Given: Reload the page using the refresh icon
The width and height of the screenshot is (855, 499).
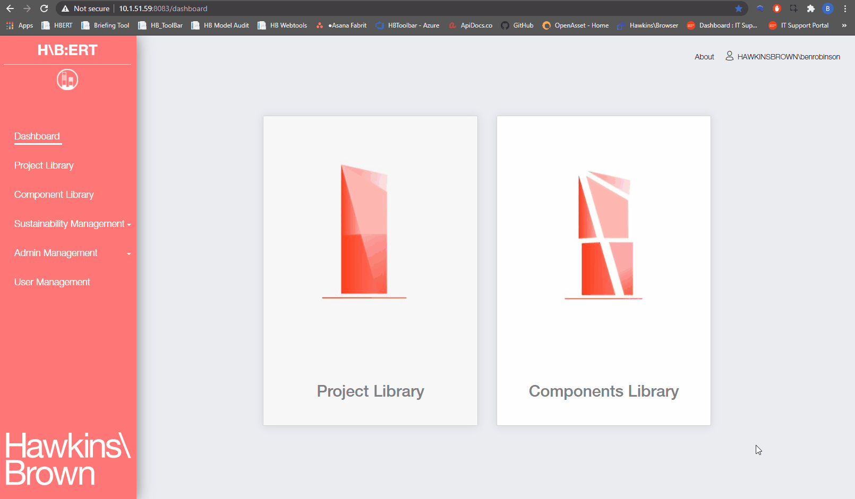Looking at the screenshot, I should 44,8.
